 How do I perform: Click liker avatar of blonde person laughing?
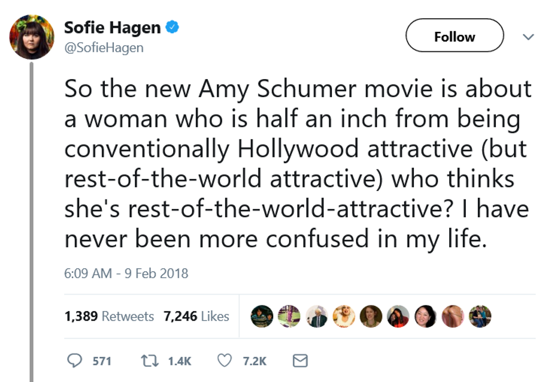tap(344, 317)
